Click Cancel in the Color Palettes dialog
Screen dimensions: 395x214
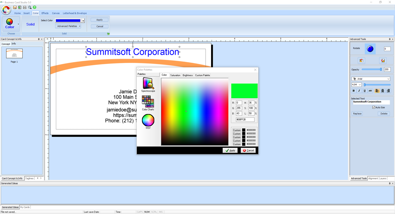point(248,150)
